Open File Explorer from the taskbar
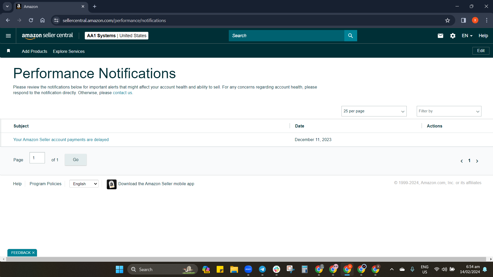Screen dimensions: 493x277 (234, 269)
